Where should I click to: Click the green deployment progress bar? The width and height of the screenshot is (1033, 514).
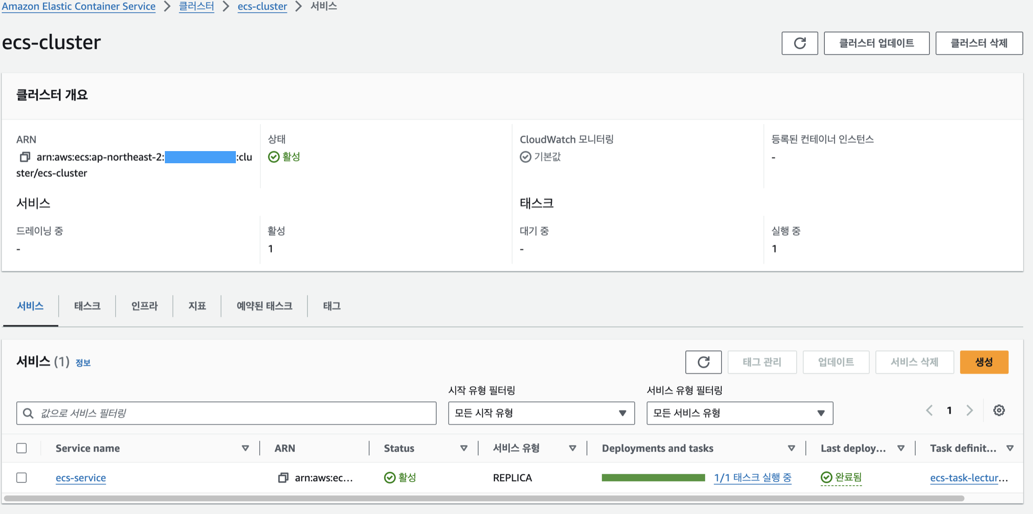pyautogui.click(x=653, y=478)
